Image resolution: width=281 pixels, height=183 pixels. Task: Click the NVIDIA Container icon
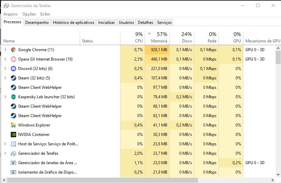(x=13, y=135)
